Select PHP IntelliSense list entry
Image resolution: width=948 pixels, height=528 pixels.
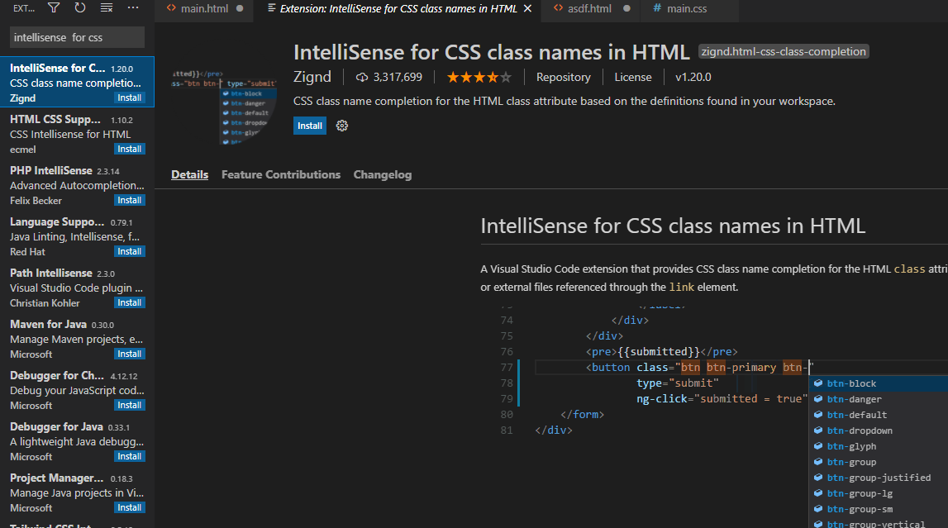78,185
